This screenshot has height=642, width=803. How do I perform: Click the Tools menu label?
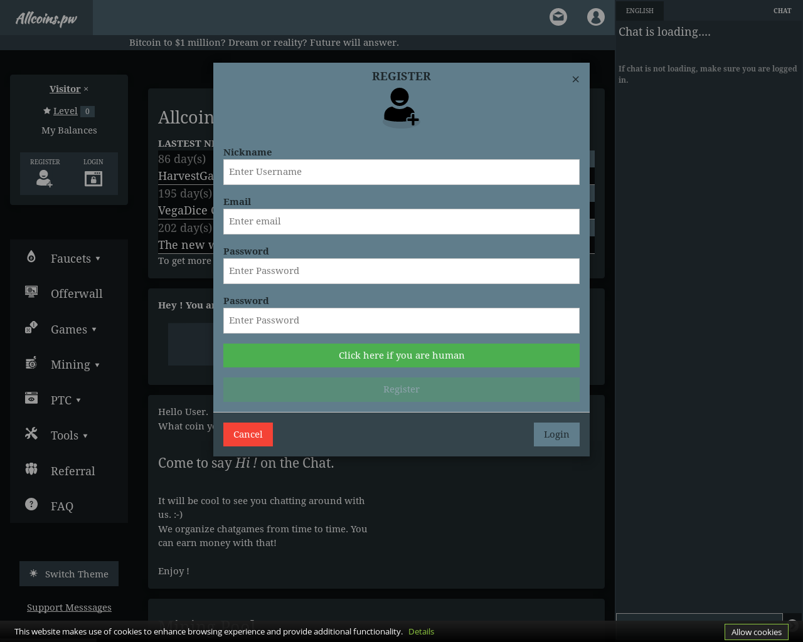click(65, 436)
